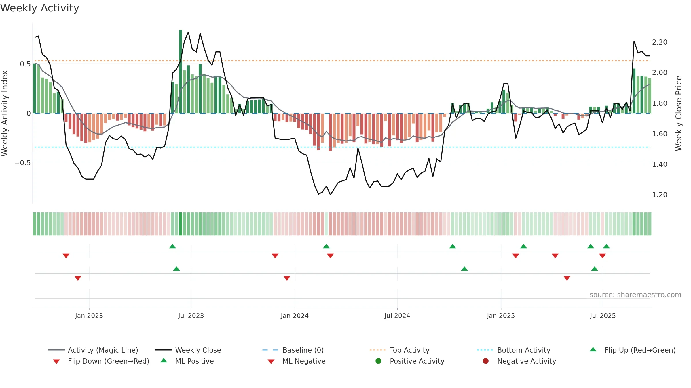This screenshot has height=388, width=691.
Task: Click the flip-up marker after Jan 2024
Action: pos(326,246)
